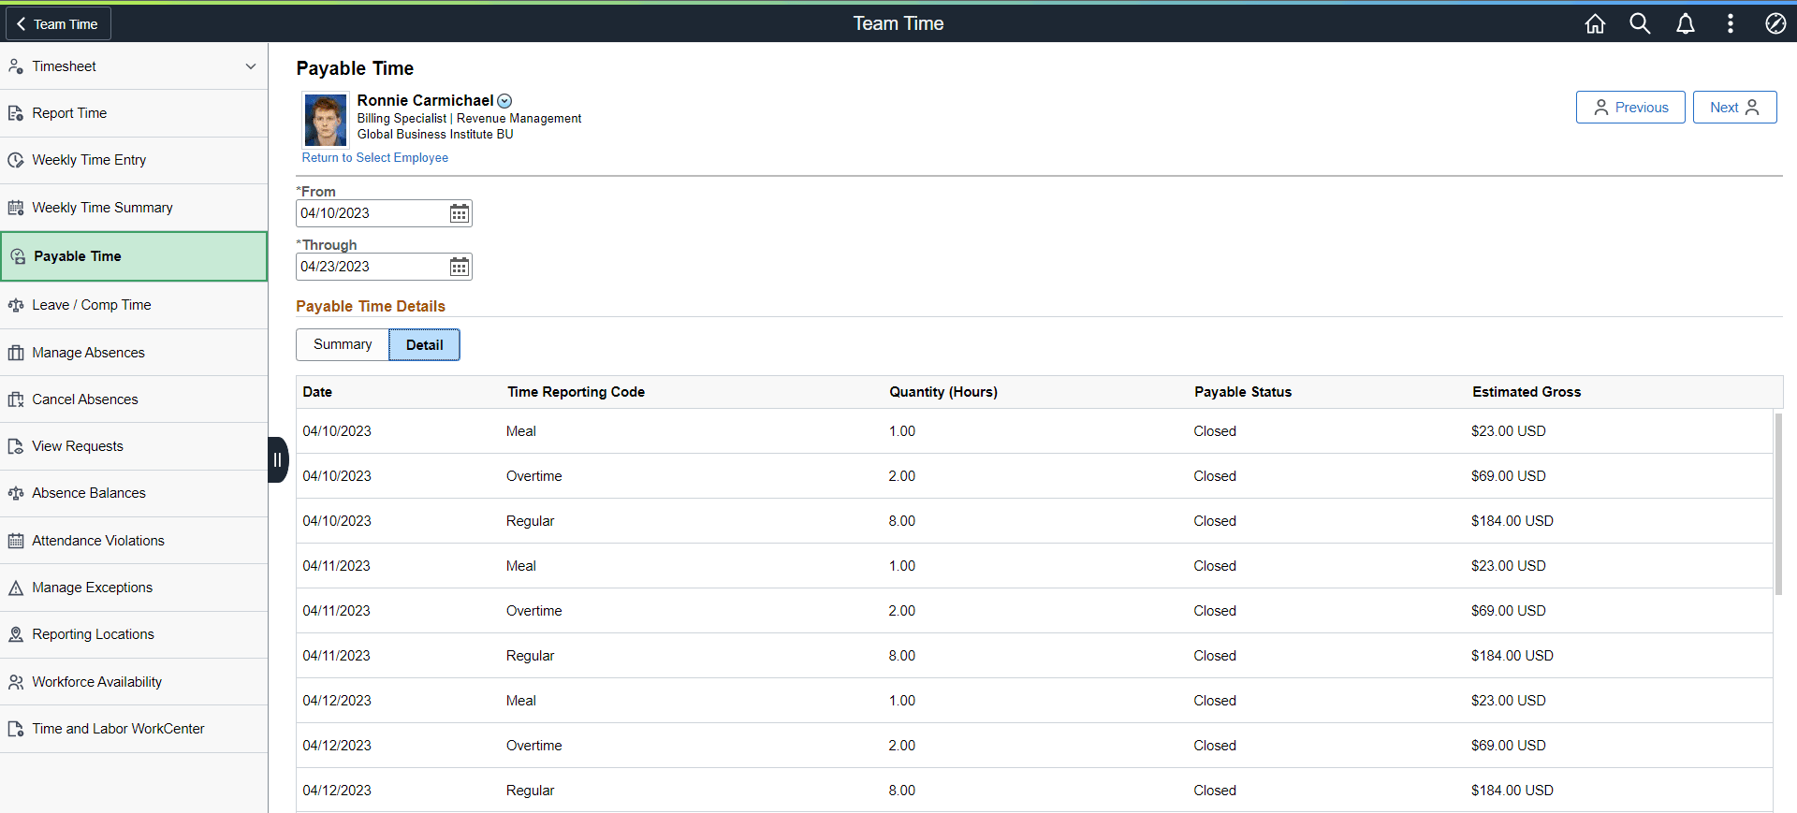Image resolution: width=1797 pixels, height=813 pixels.
Task: Click the Report Time sidebar icon
Action: click(x=16, y=113)
